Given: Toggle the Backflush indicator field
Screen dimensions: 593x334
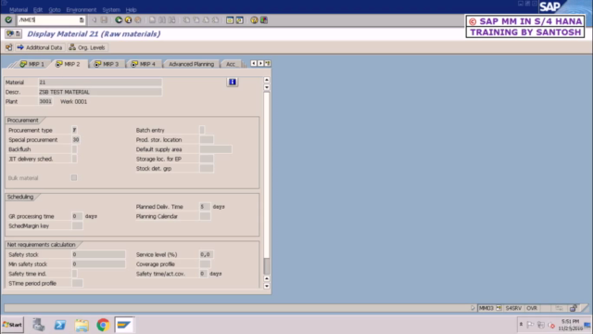Looking at the screenshot, I should (74, 149).
